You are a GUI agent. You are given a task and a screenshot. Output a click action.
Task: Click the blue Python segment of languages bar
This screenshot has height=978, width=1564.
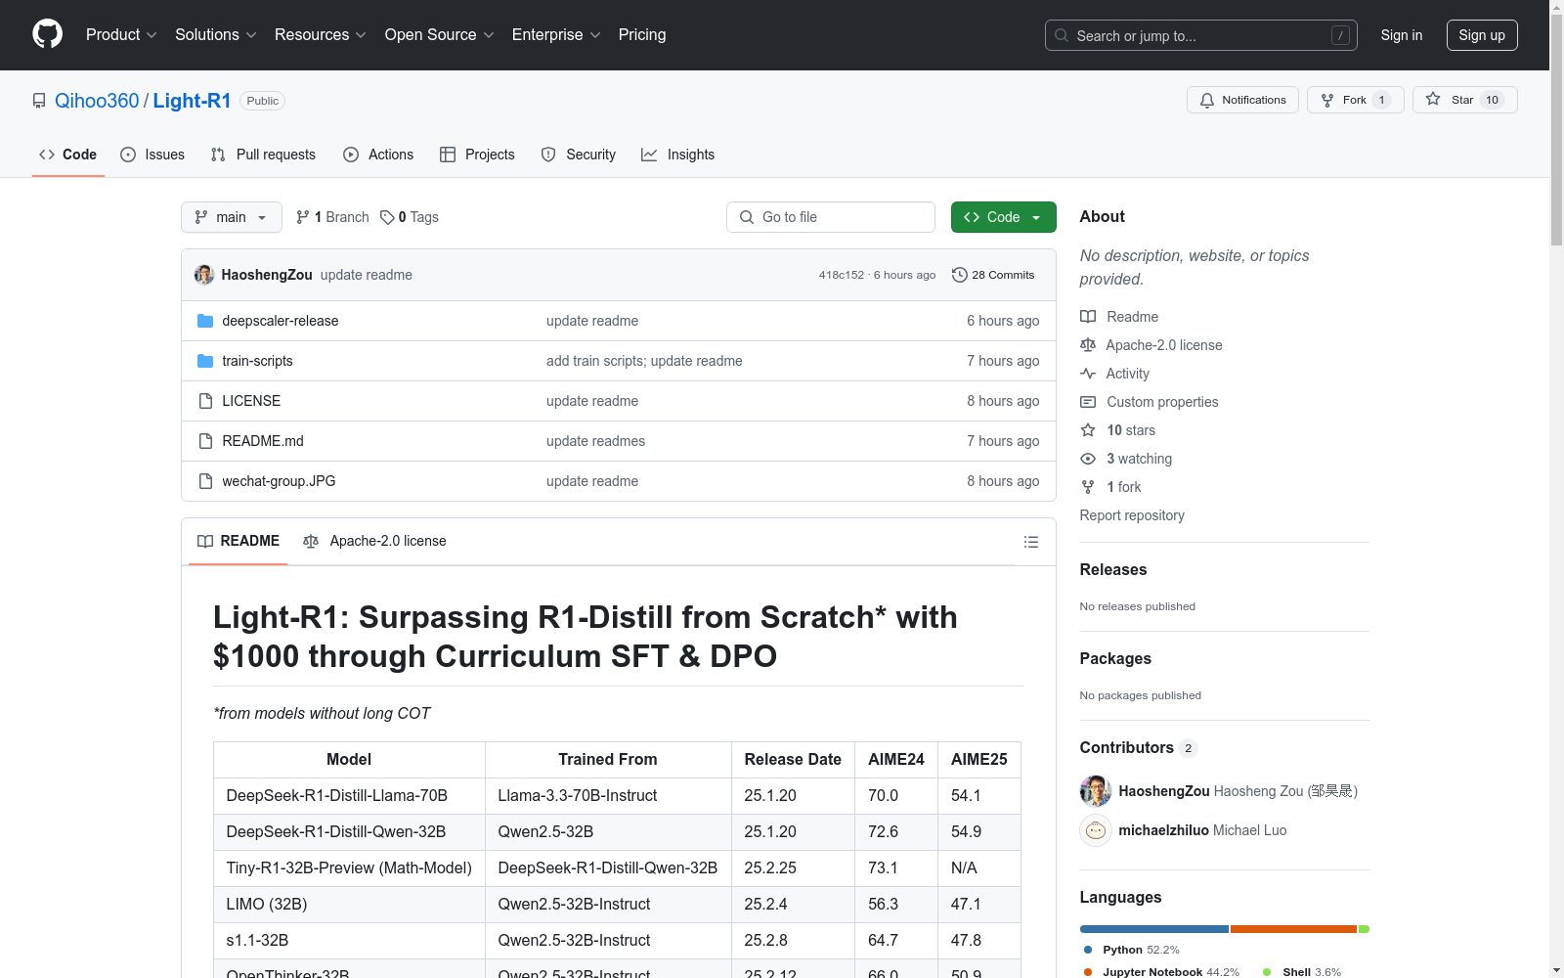[1154, 929]
